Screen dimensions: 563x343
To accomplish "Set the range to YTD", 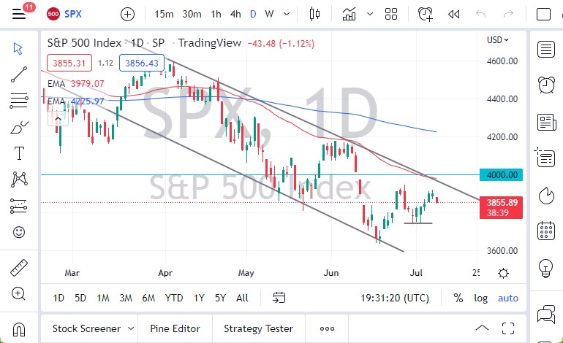I will coord(174,298).
